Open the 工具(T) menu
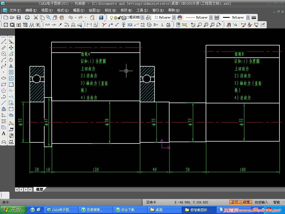The width and height of the screenshot is (285, 214). [x=142, y=10]
